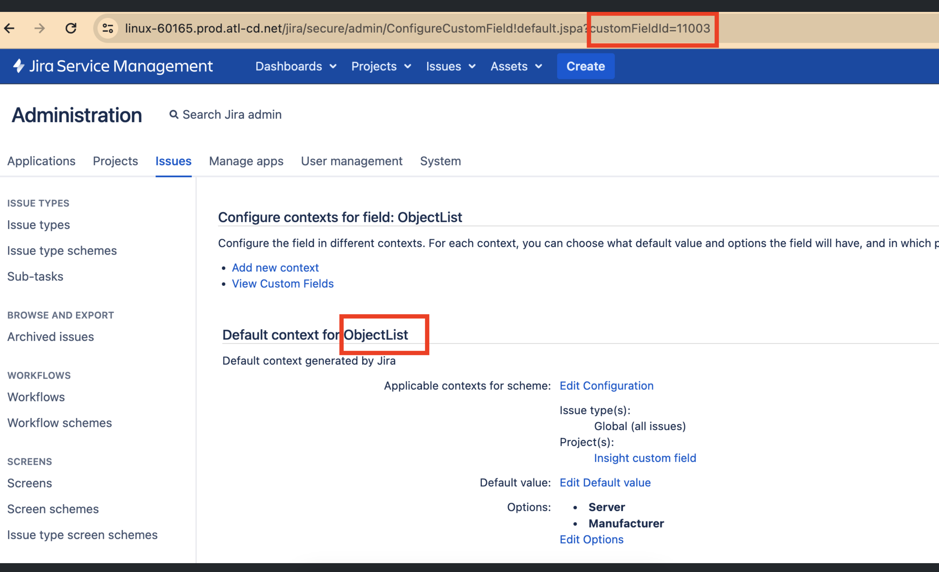Viewport: 939px width, 572px height.
Task: Click the Edit Default value link
Action: (x=605, y=482)
